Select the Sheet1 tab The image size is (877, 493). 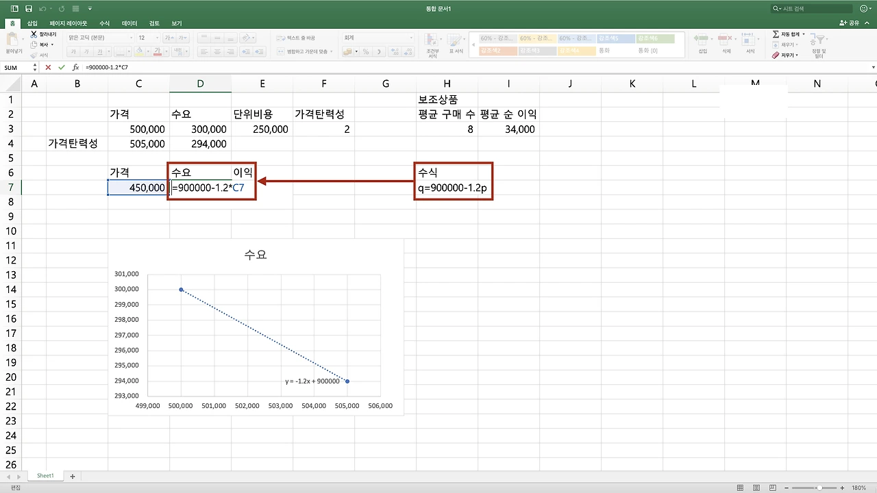point(45,476)
